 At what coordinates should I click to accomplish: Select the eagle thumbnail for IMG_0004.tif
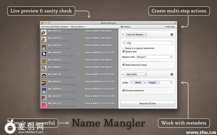pos(44,54)
